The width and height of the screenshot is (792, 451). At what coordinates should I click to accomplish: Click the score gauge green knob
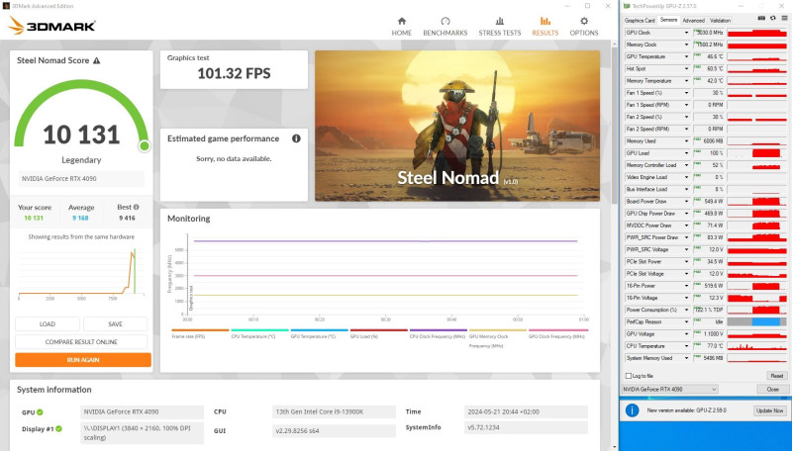pos(145,146)
